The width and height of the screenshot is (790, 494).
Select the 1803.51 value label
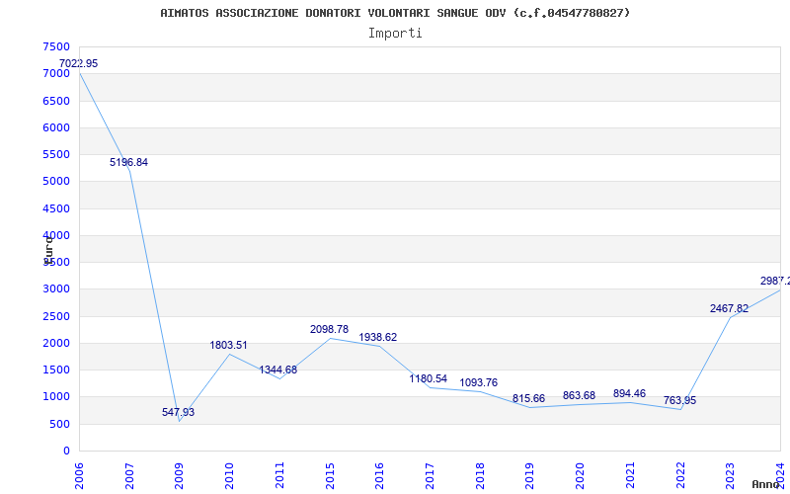pos(228,346)
